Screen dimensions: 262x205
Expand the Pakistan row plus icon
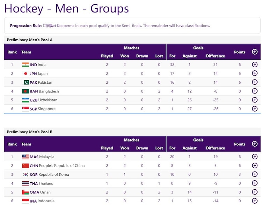click(255, 82)
